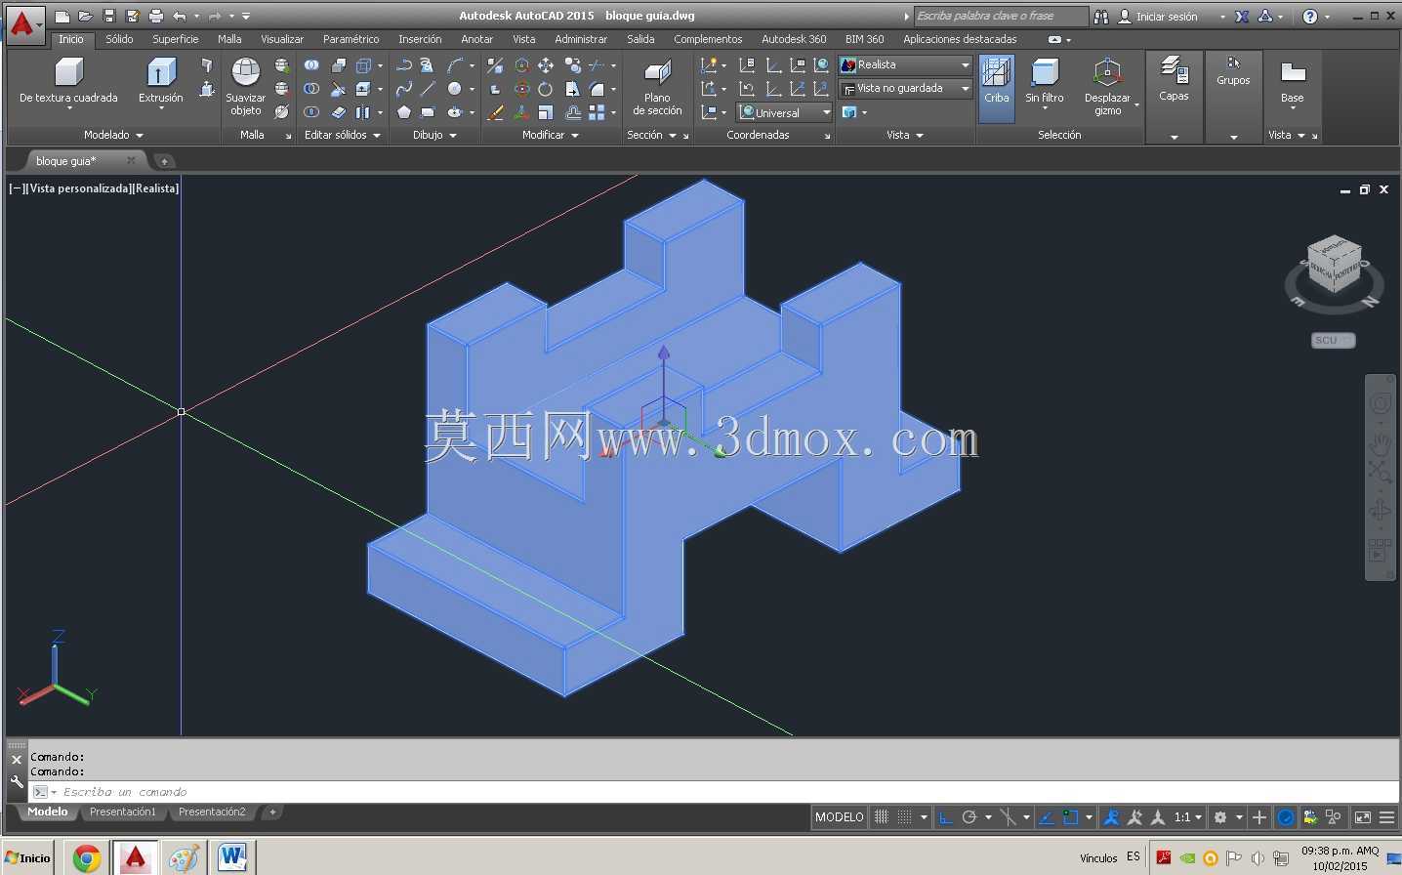Select the Extrusión tool
The width and height of the screenshot is (1402, 875).
pos(161,81)
